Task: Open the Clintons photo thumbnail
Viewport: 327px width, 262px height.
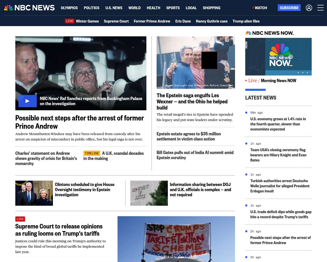Action: pyautogui.click(x=34, y=193)
